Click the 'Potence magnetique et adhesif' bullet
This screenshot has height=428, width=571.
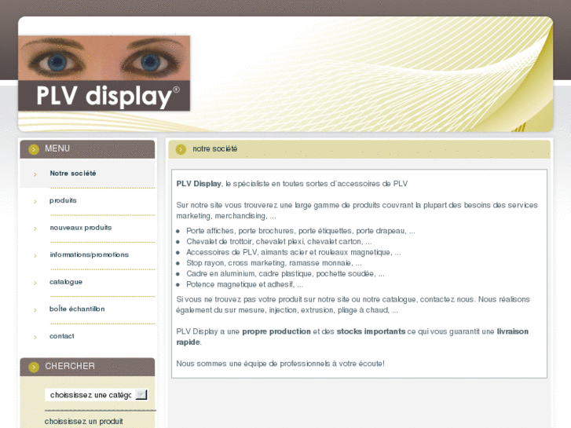(x=244, y=284)
